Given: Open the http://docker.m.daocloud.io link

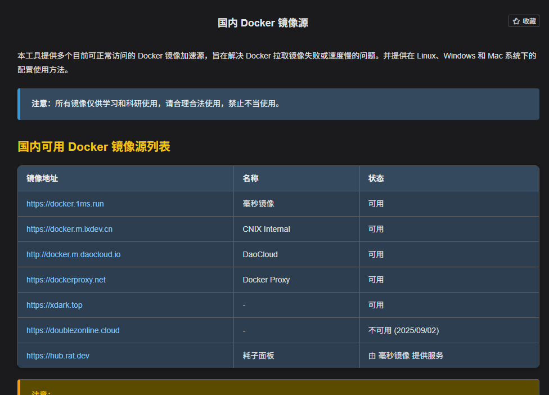Looking at the screenshot, I should (74, 254).
